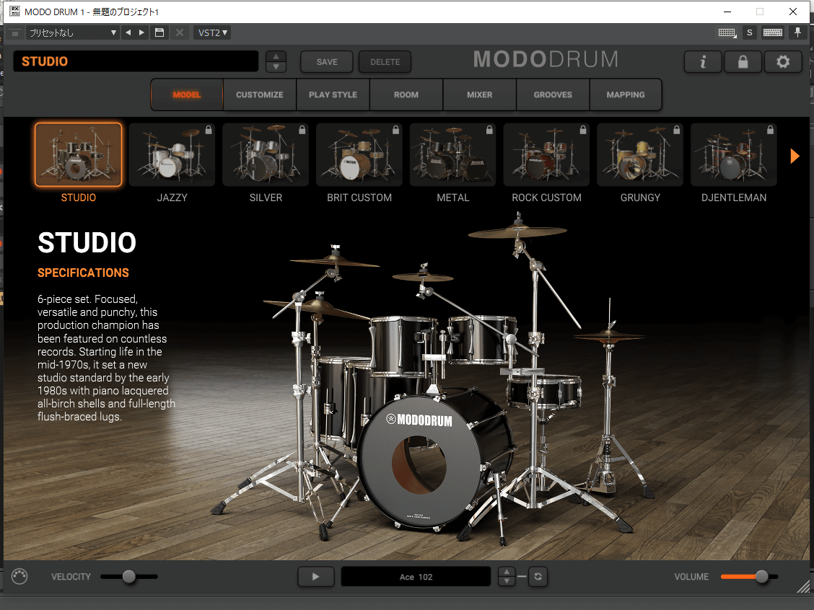Image resolution: width=814 pixels, height=610 pixels.
Task: Switch to the ROOM tab
Action: pyautogui.click(x=406, y=95)
